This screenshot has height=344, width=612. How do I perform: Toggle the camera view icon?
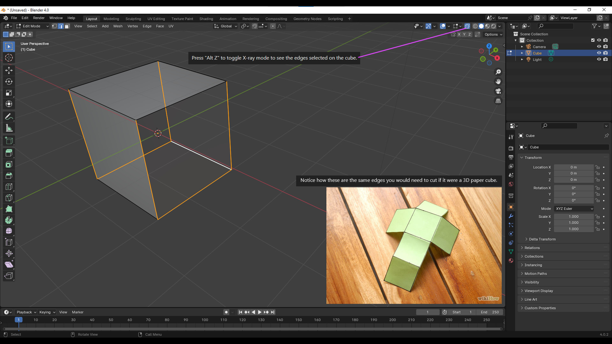[x=498, y=91]
